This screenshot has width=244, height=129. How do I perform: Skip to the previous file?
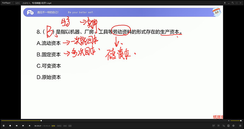click(17, 126)
